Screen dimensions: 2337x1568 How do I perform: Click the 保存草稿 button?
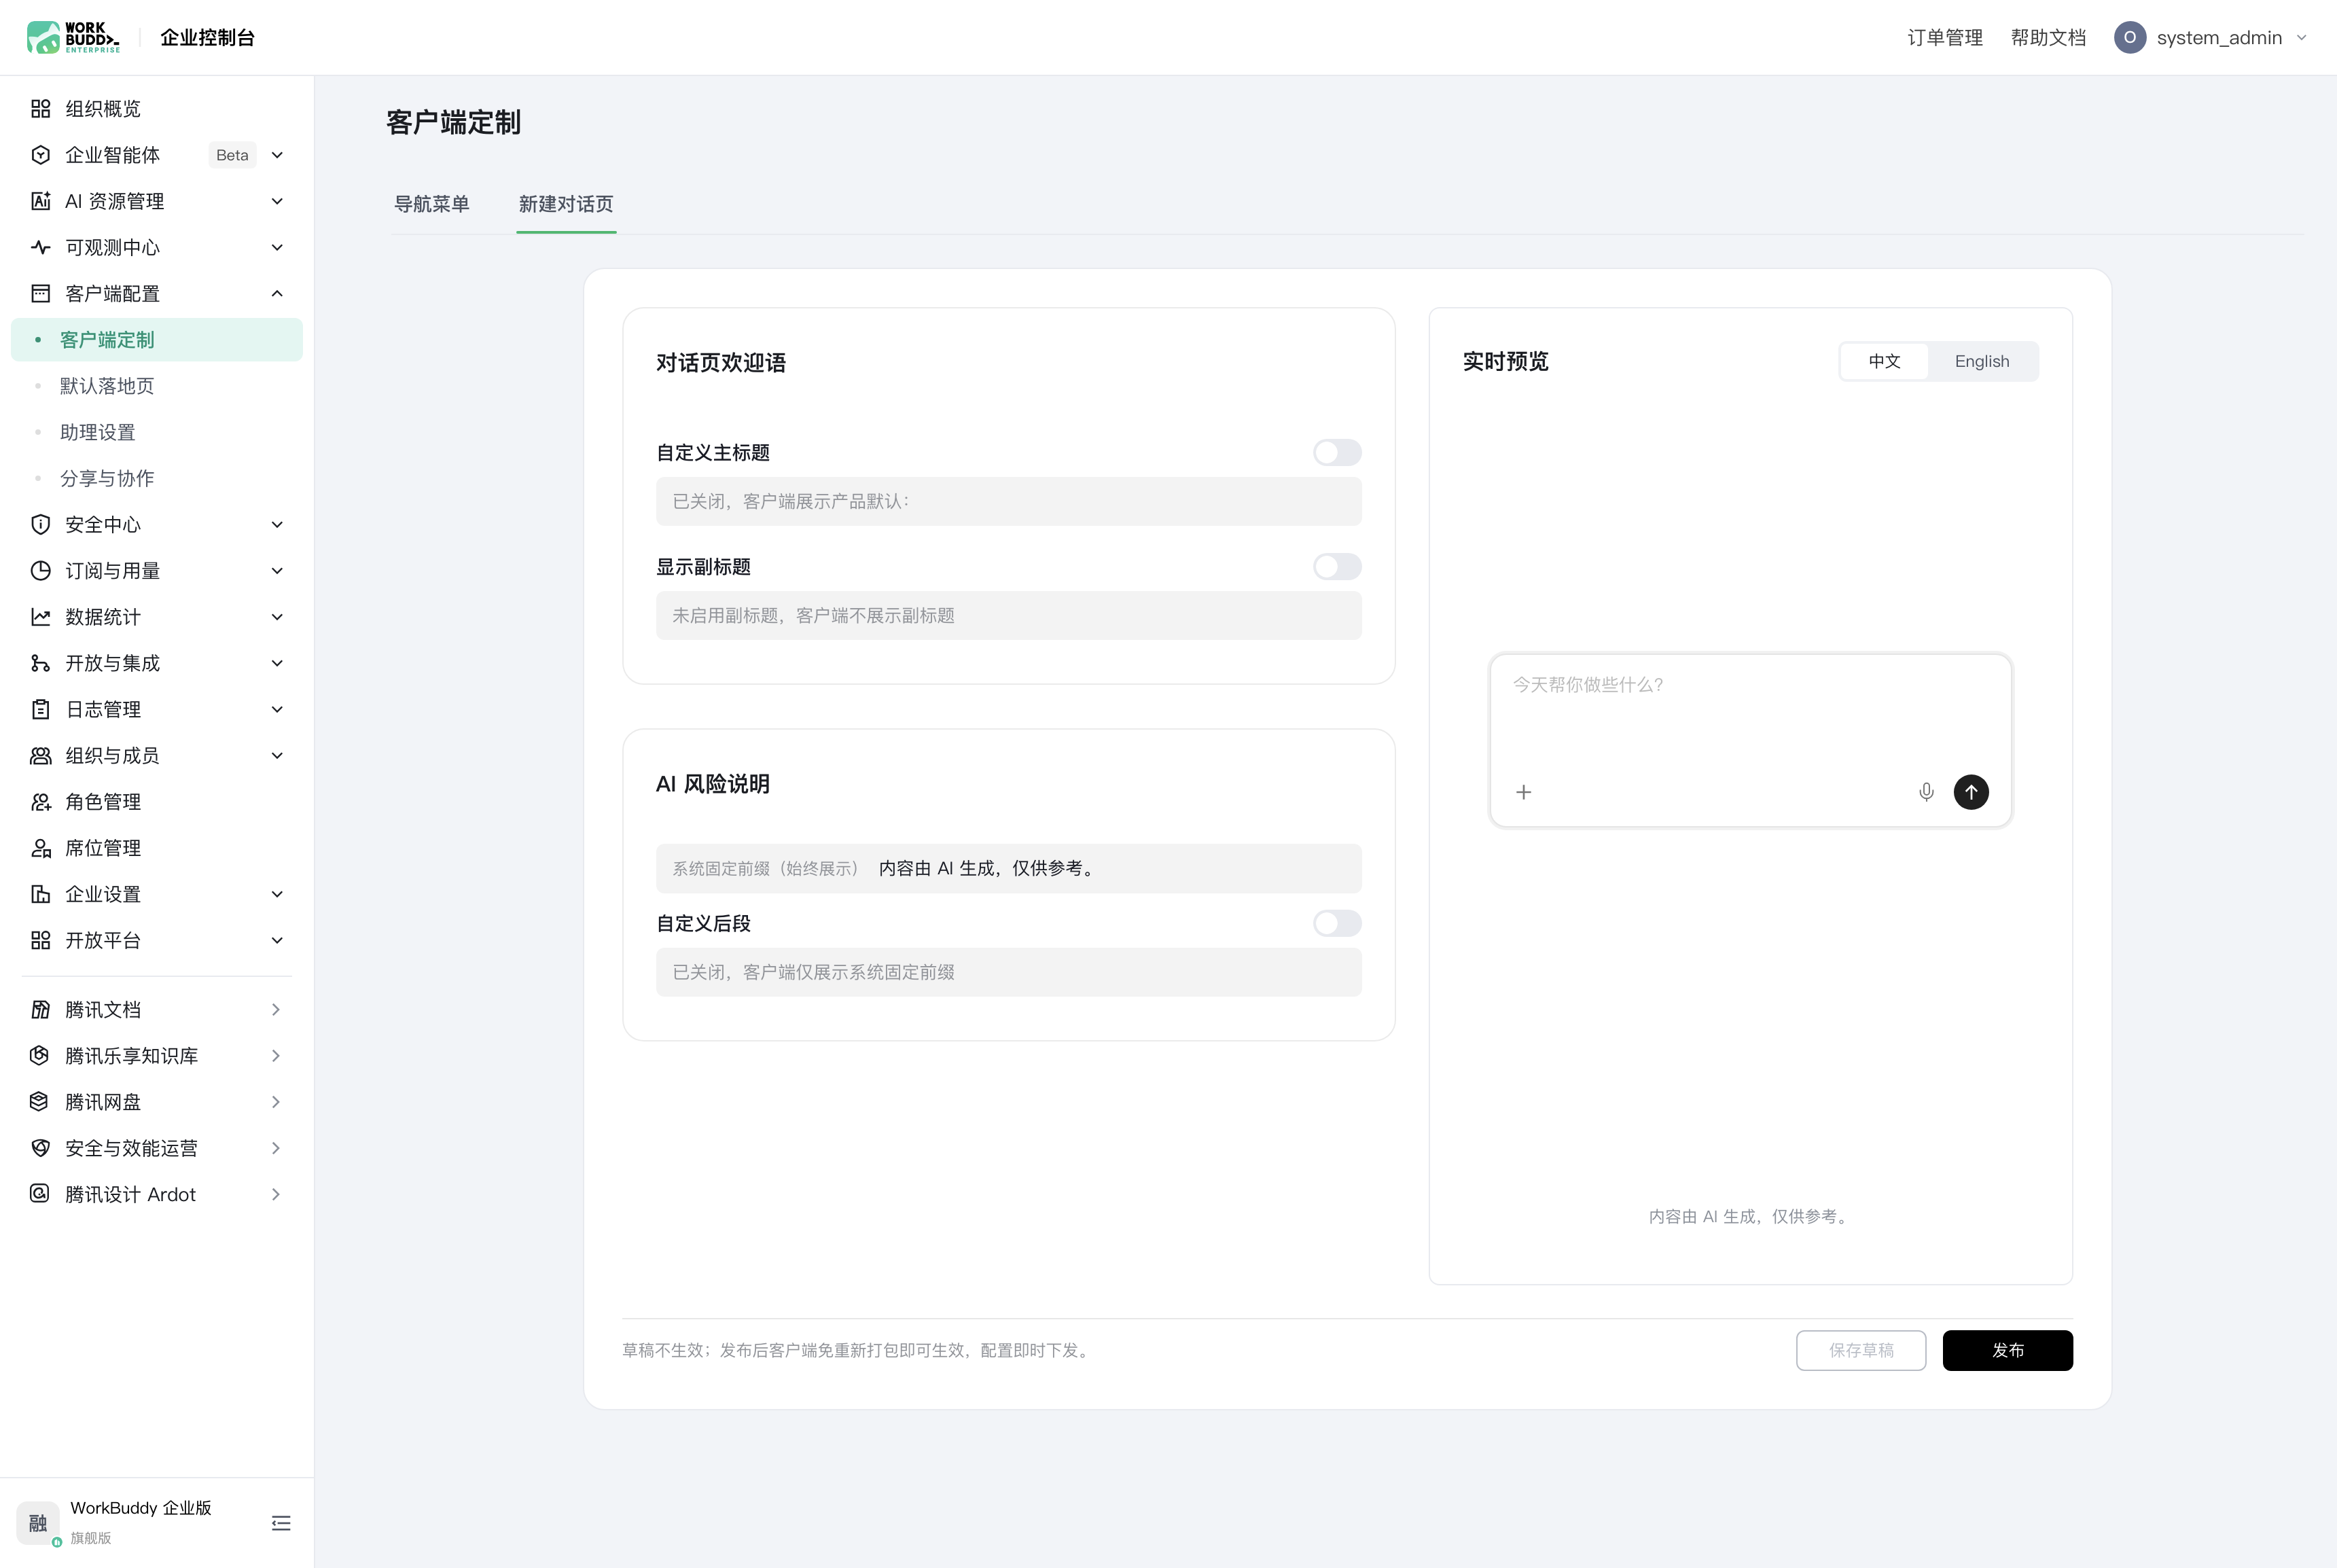(1861, 1350)
